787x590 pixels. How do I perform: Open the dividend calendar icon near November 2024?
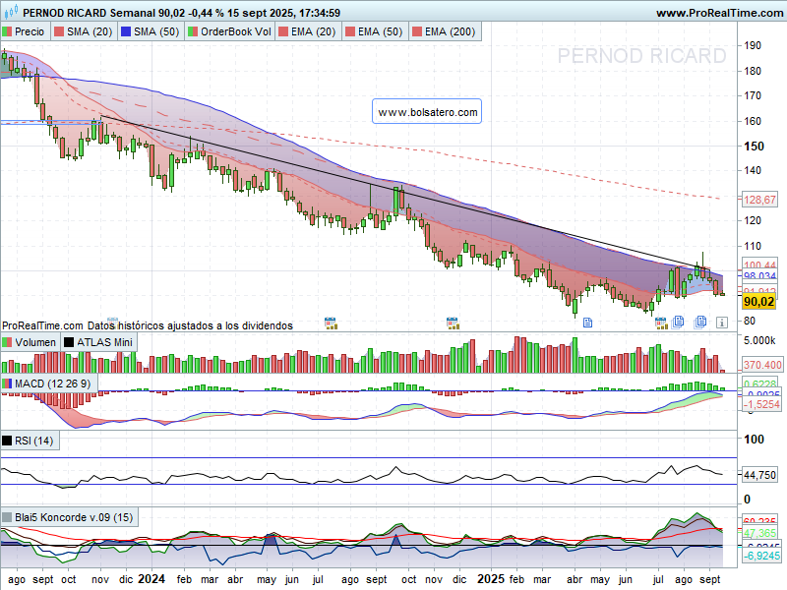pos(453,324)
